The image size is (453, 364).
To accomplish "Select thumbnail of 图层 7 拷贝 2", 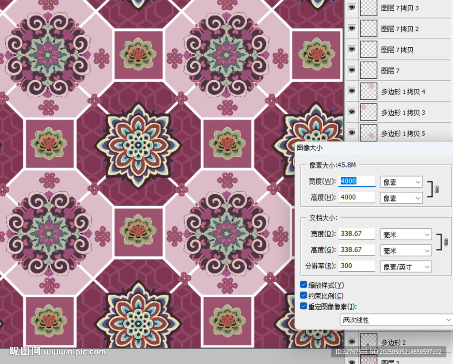I will (369, 28).
